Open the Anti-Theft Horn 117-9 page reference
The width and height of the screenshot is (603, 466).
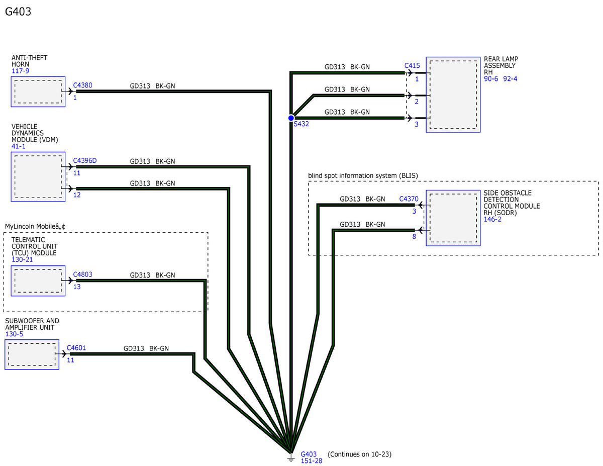pos(20,71)
